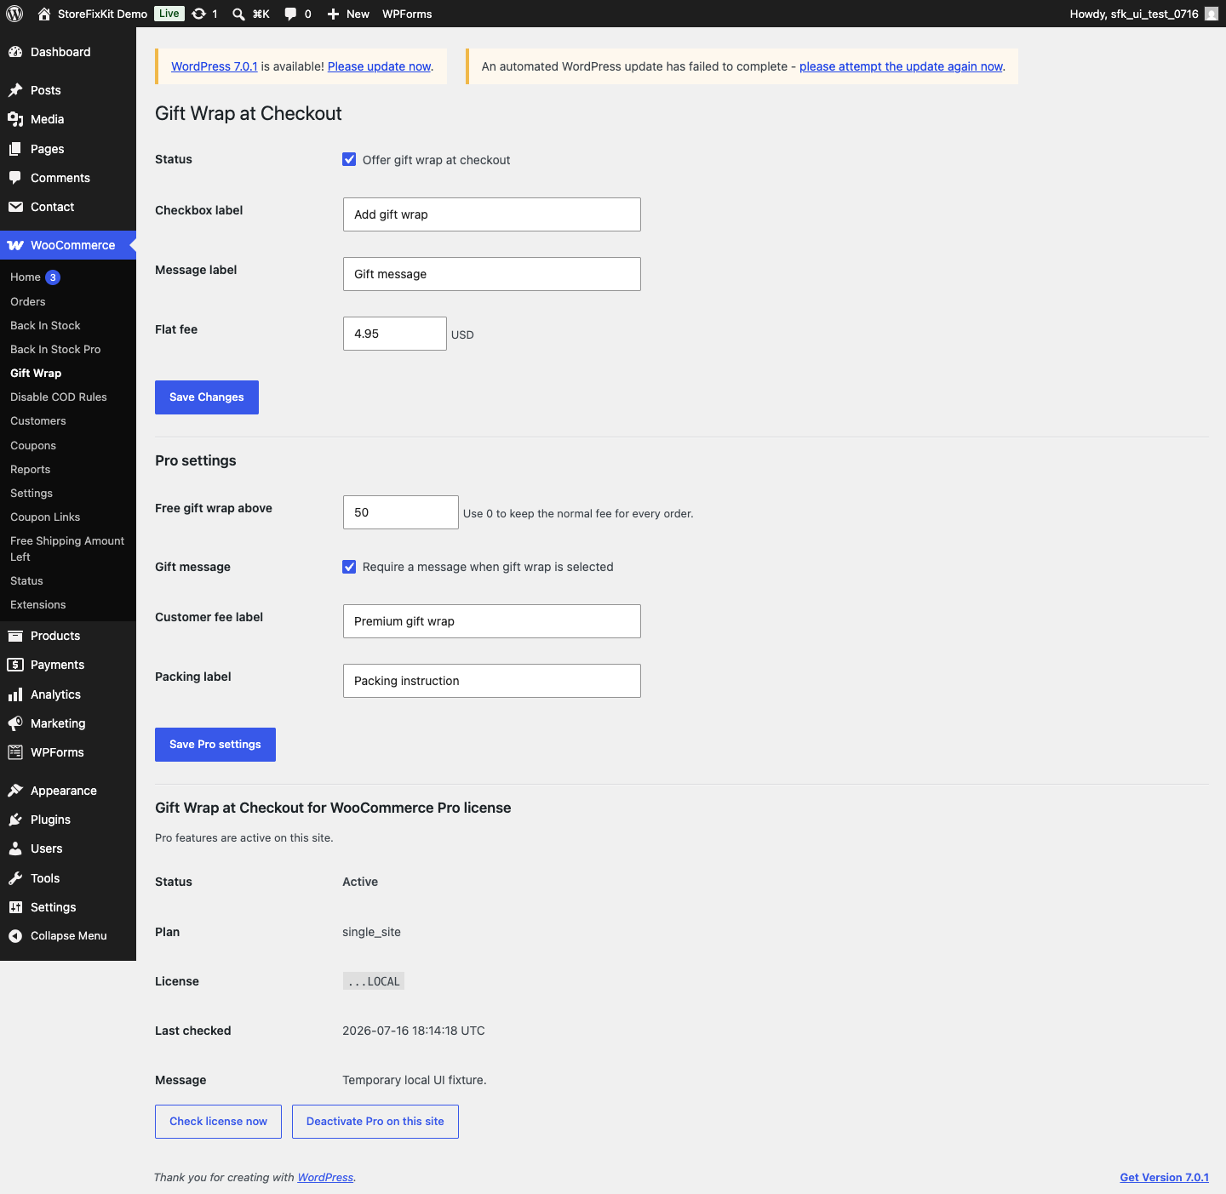Click the Pages icon in sidebar
This screenshot has width=1226, height=1194.
(15, 149)
